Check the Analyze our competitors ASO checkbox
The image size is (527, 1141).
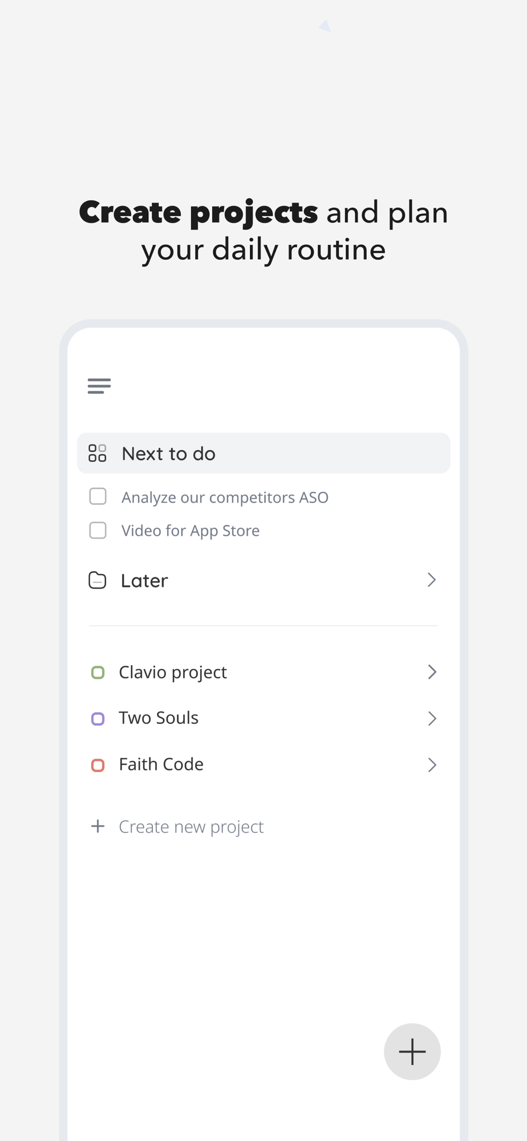pos(98,496)
